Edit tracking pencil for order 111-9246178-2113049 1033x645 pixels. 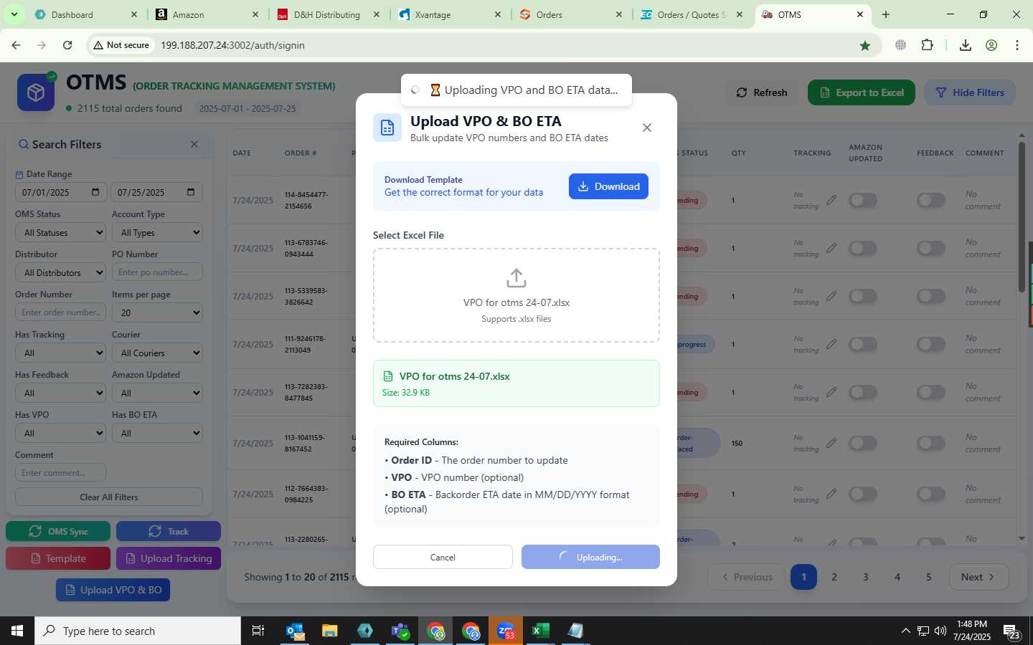click(x=831, y=344)
